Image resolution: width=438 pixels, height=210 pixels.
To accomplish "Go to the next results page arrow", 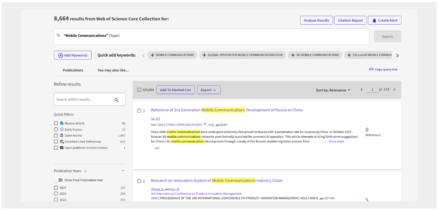I will (394, 90).
